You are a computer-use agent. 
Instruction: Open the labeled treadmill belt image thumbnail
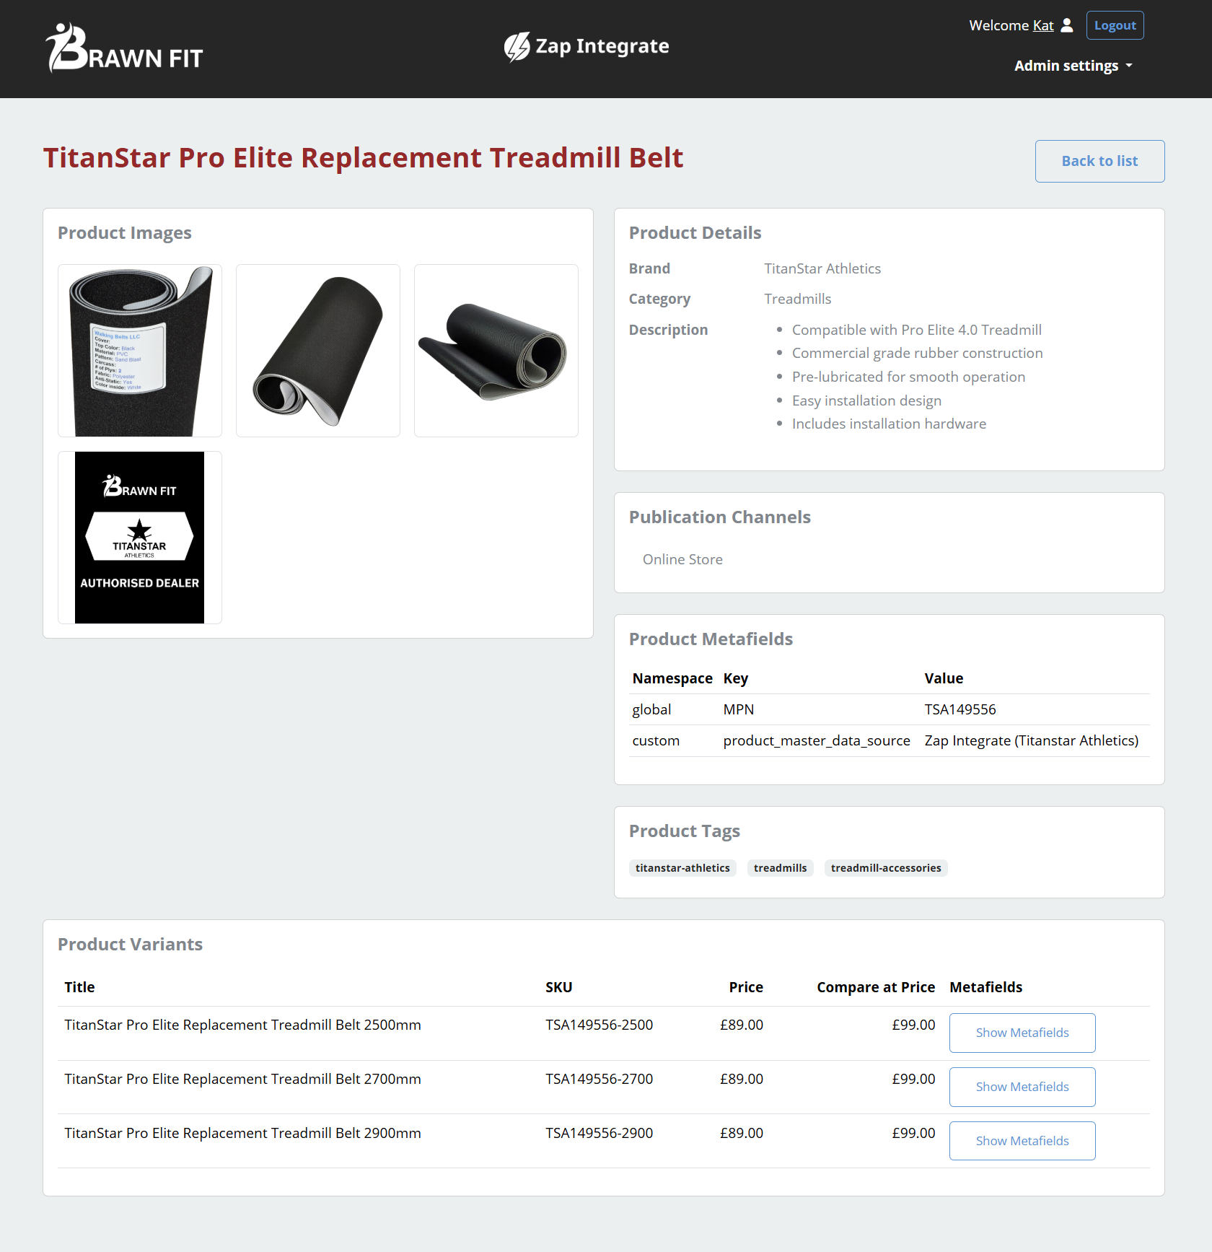[x=140, y=351]
